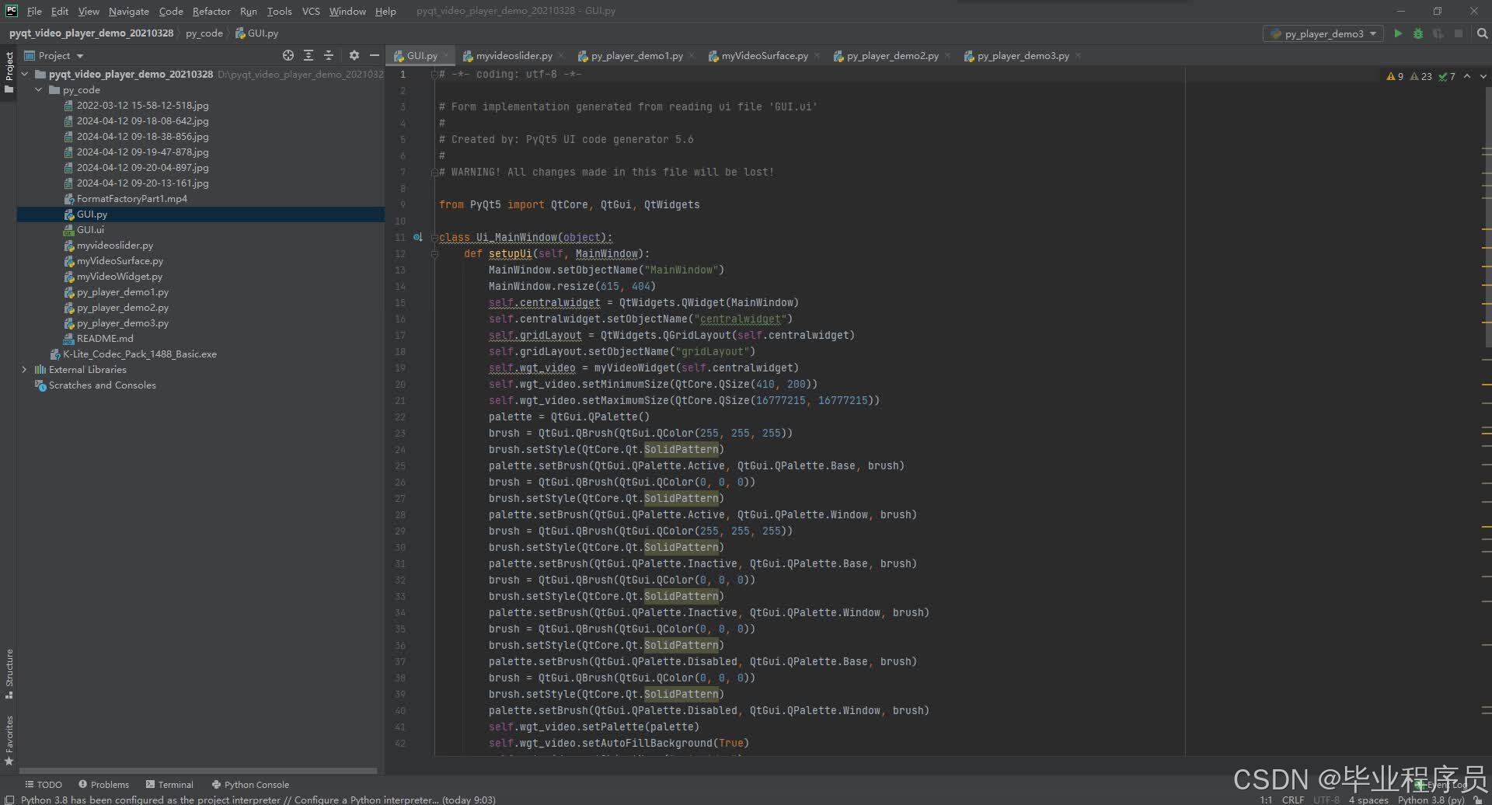The image size is (1492, 805).
Task: Fold the header comment block at line 1
Action: (434, 74)
